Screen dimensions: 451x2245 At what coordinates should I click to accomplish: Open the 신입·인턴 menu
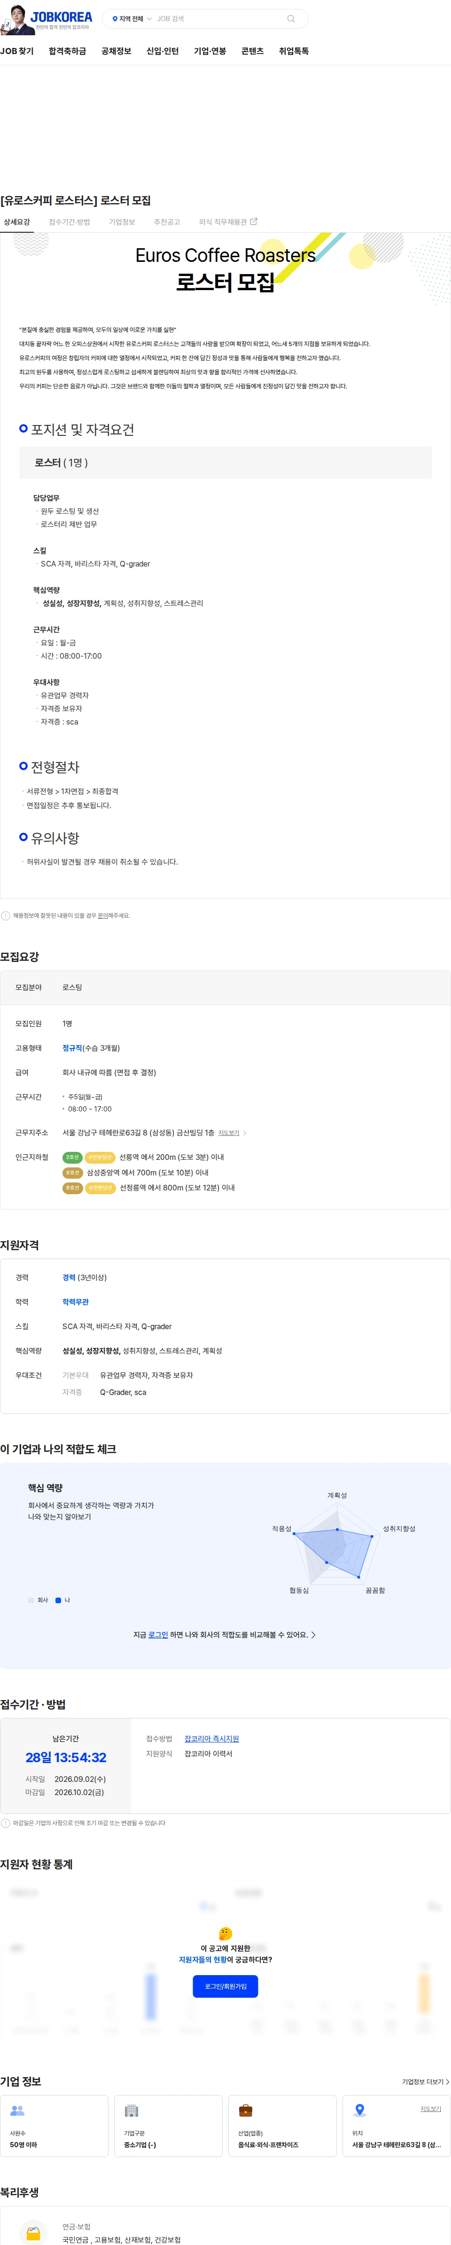pyautogui.click(x=162, y=51)
